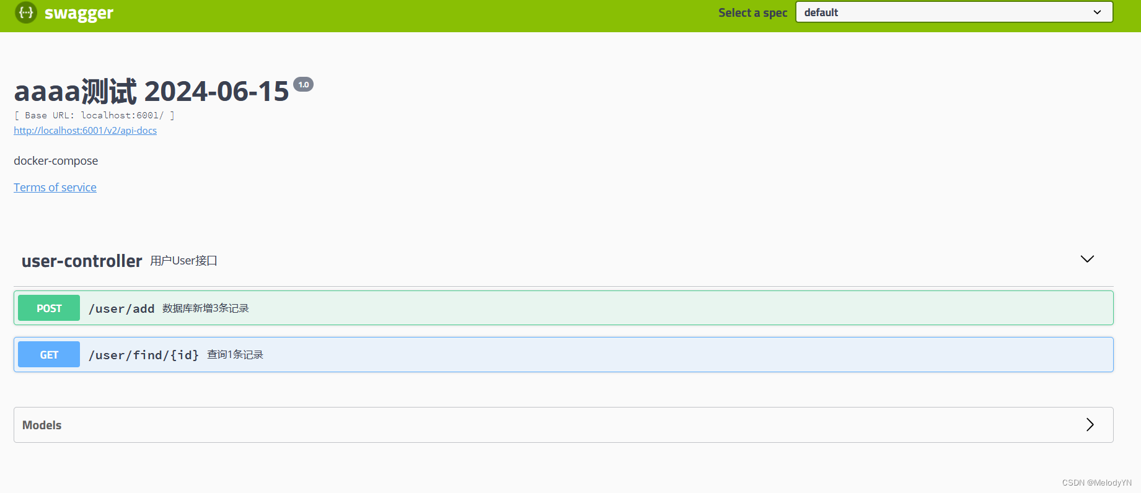Click the GET method badge
This screenshot has width=1141, height=493.
[49, 354]
